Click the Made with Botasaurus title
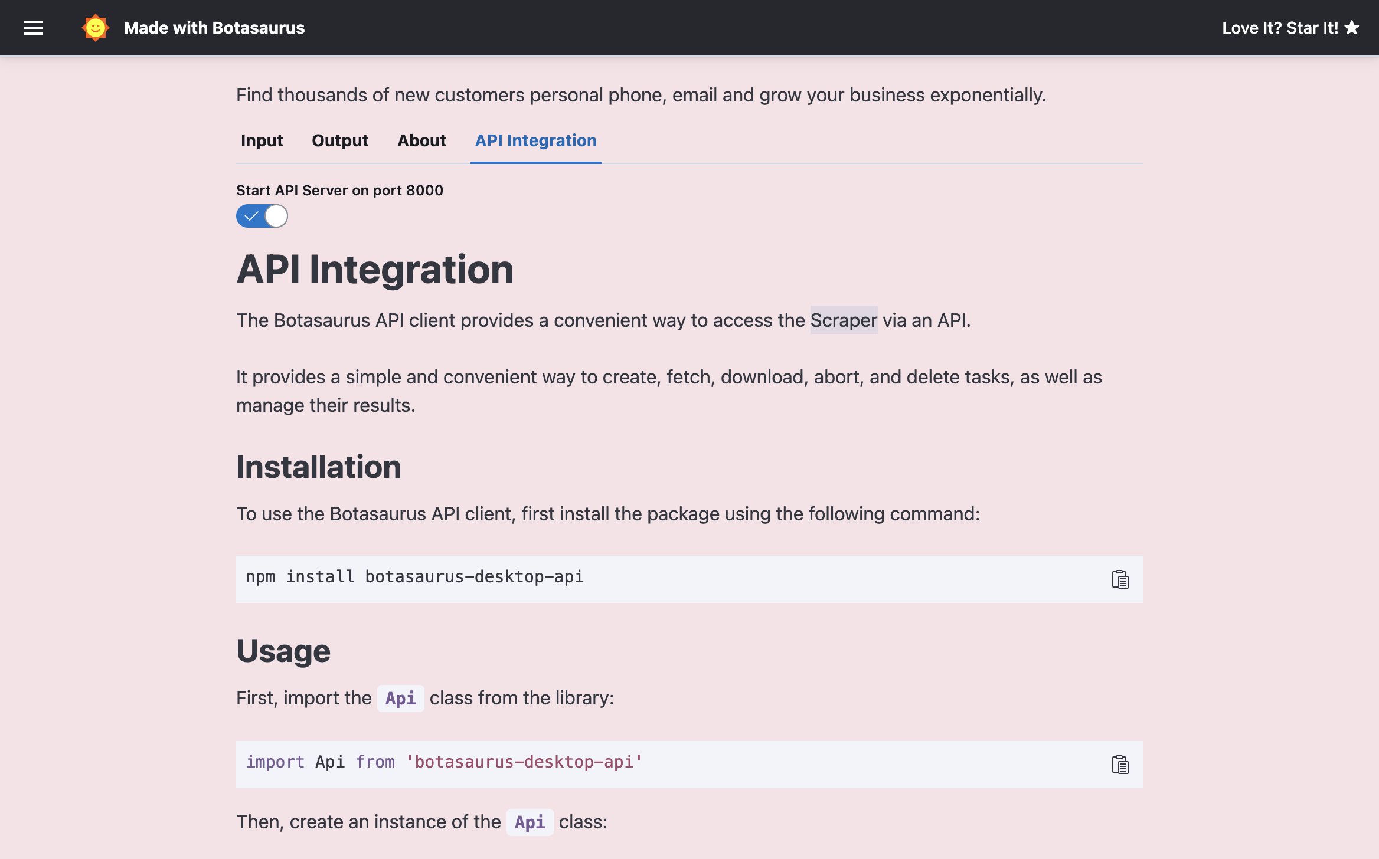Image resolution: width=1379 pixels, height=859 pixels. click(x=214, y=28)
